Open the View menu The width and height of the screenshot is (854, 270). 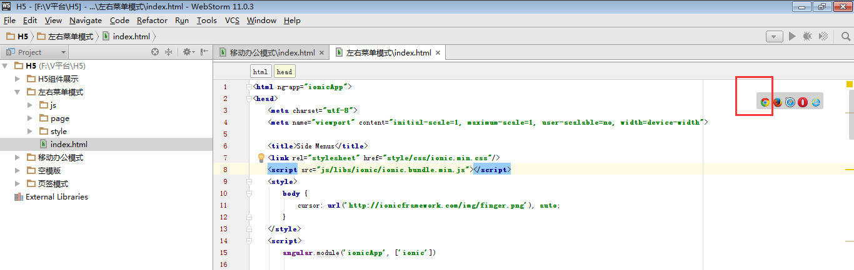(53, 21)
